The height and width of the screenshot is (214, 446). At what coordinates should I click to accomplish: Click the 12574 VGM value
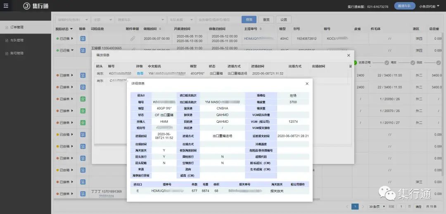[x=293, y=121]
